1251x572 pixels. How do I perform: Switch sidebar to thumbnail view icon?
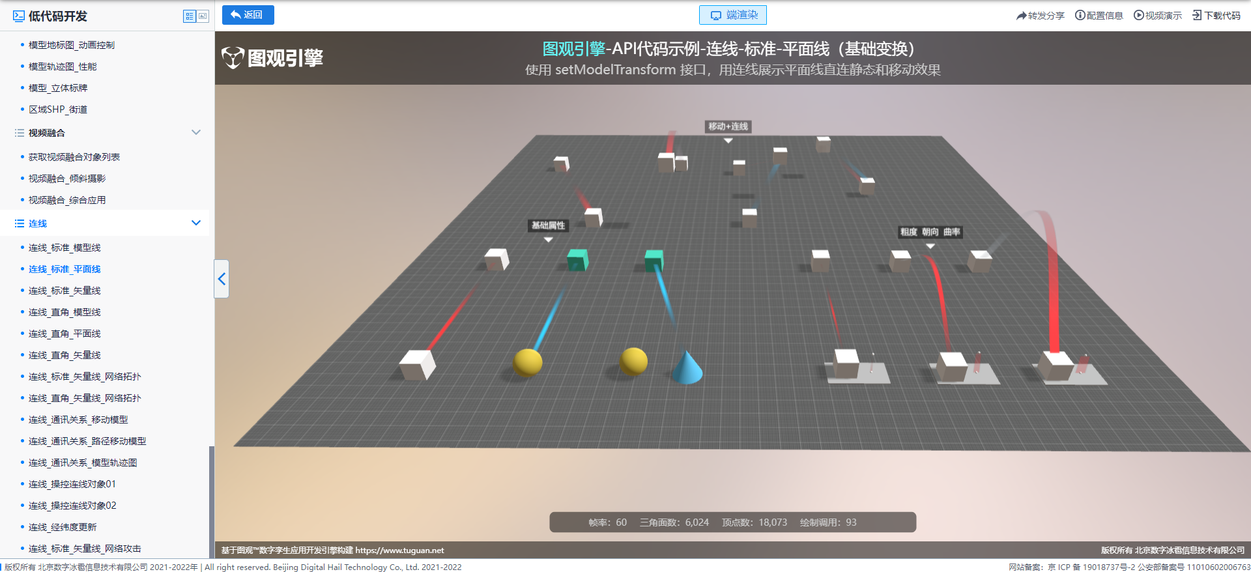click(203, 16)
